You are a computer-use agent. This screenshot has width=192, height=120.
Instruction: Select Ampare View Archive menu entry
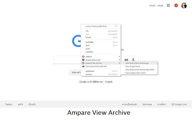pos(101,63)
